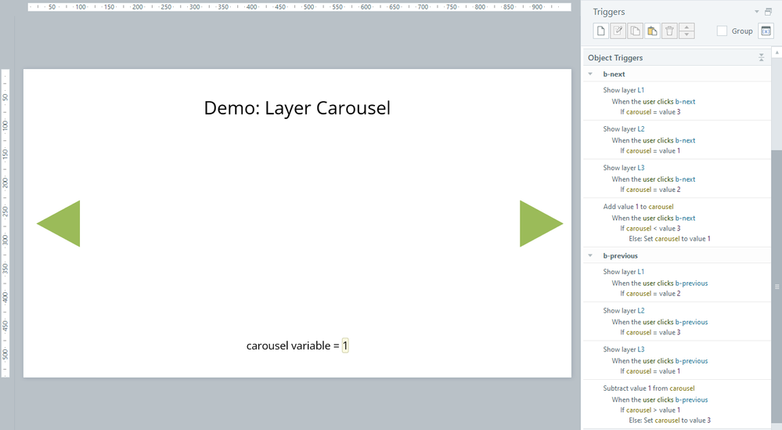Click b-previous link under Show layer L3
The height and width of the screenshot is (430, 782).
click(x=692, y=361)
